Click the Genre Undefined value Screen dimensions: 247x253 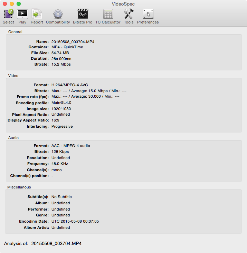(61, 215)
